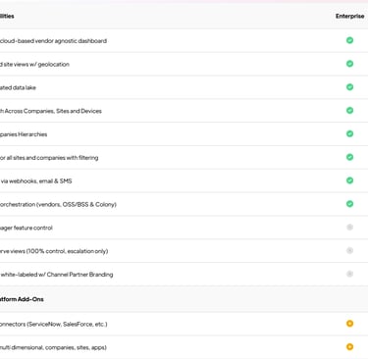
Task: Click green check on Companies Hierarchies row
Action: tap(349, 133)
